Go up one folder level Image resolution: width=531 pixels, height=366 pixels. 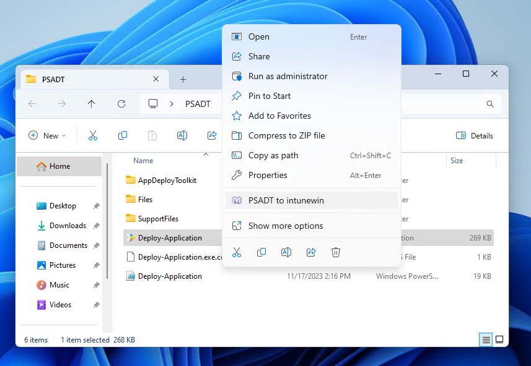(x=92, y=104)
